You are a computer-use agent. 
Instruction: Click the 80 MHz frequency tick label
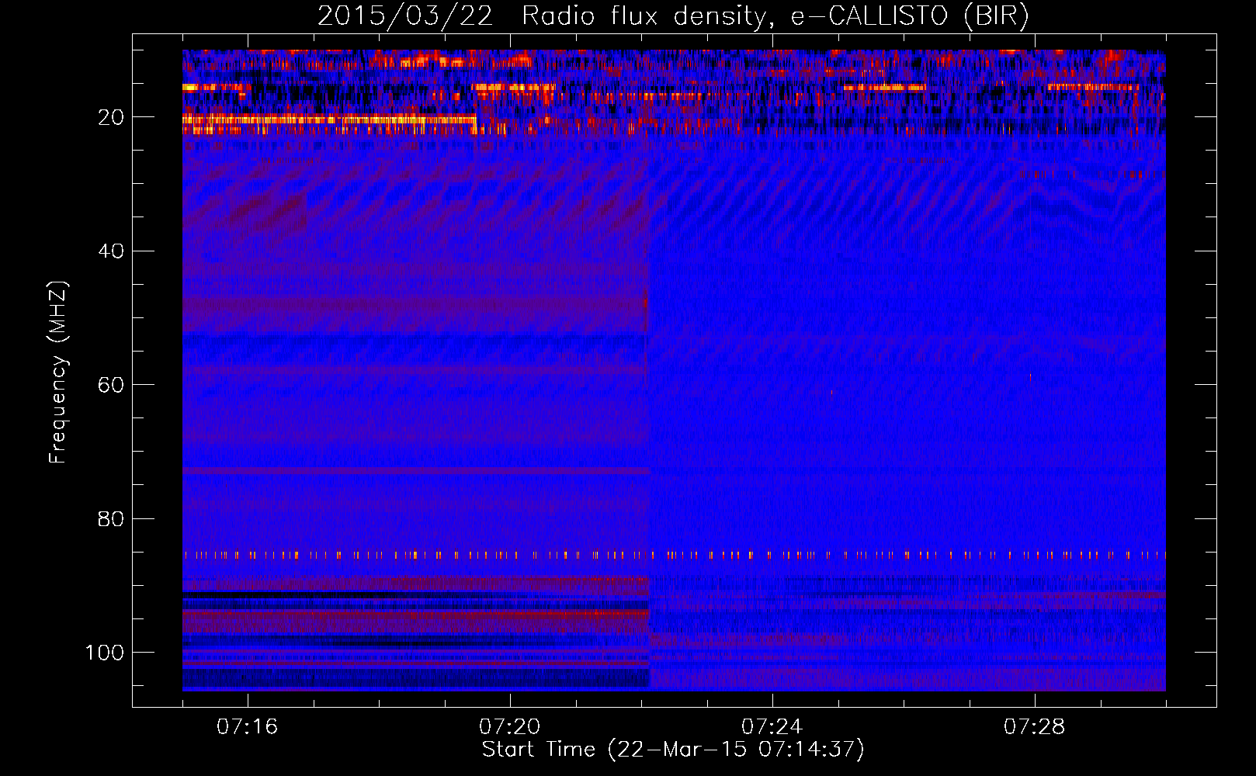tap(111, 518)
